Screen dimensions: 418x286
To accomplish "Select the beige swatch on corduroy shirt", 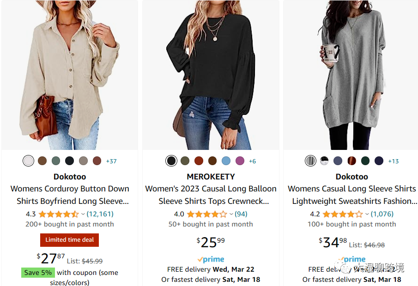I will [29, 161].
